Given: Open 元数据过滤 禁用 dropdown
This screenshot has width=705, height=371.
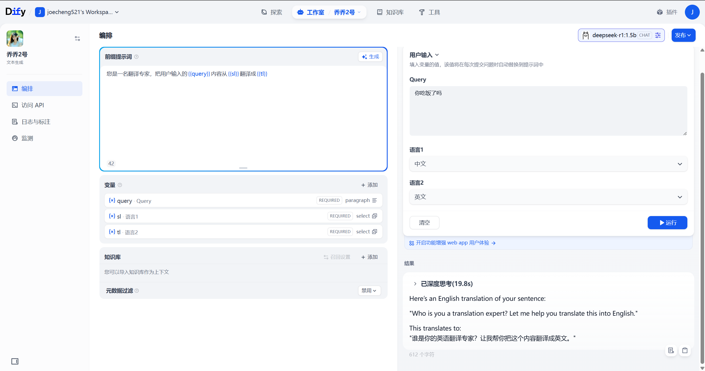Looking at the screenshot, I should click(369, 291).
